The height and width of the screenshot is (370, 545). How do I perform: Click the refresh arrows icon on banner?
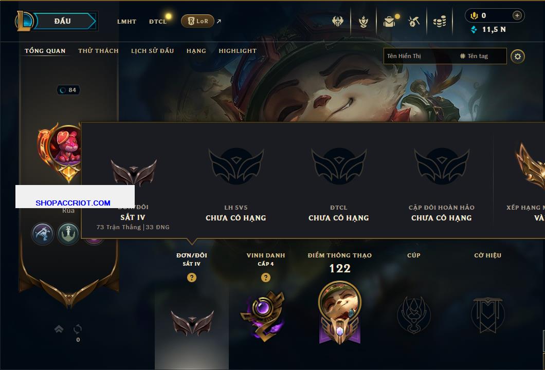(x=78, y=329)
